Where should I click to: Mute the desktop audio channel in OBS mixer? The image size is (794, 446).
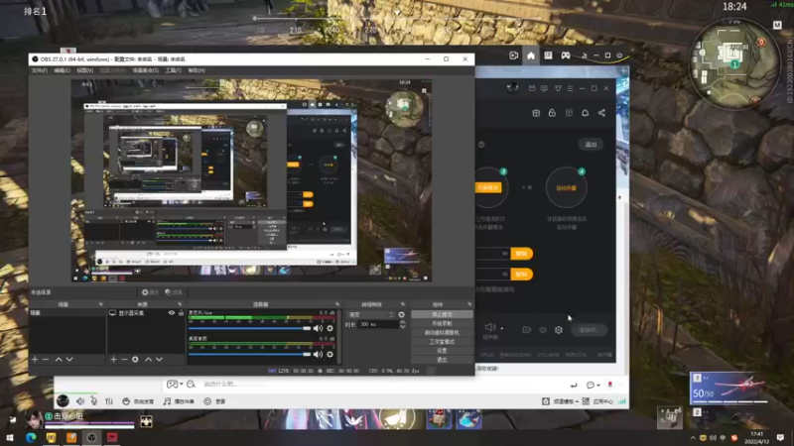click(x=318, y=355)
